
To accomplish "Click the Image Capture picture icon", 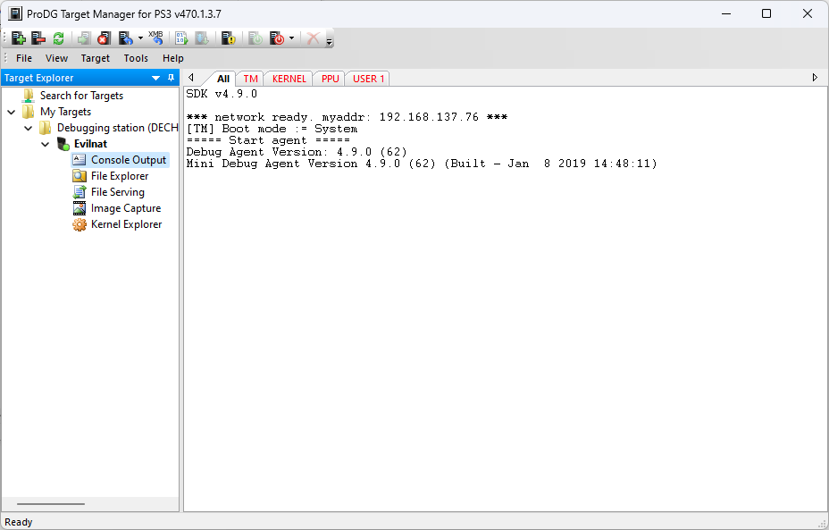I will coord(80,208).
